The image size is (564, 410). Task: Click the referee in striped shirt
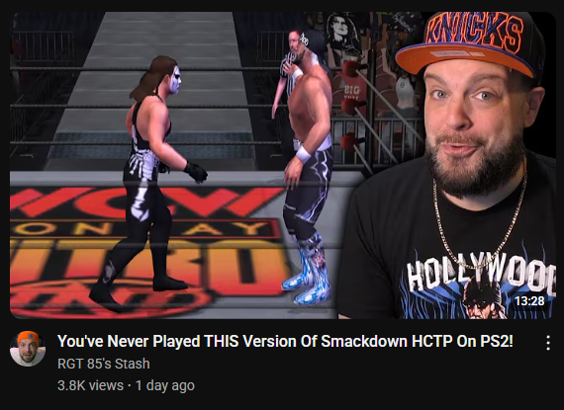pyautogui.click(x=287, y=72)
